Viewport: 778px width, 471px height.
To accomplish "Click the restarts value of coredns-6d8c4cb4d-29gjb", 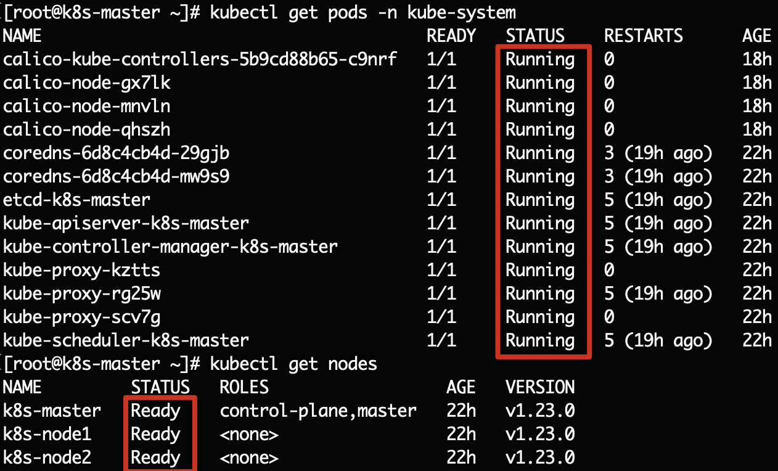I will 658,153.
